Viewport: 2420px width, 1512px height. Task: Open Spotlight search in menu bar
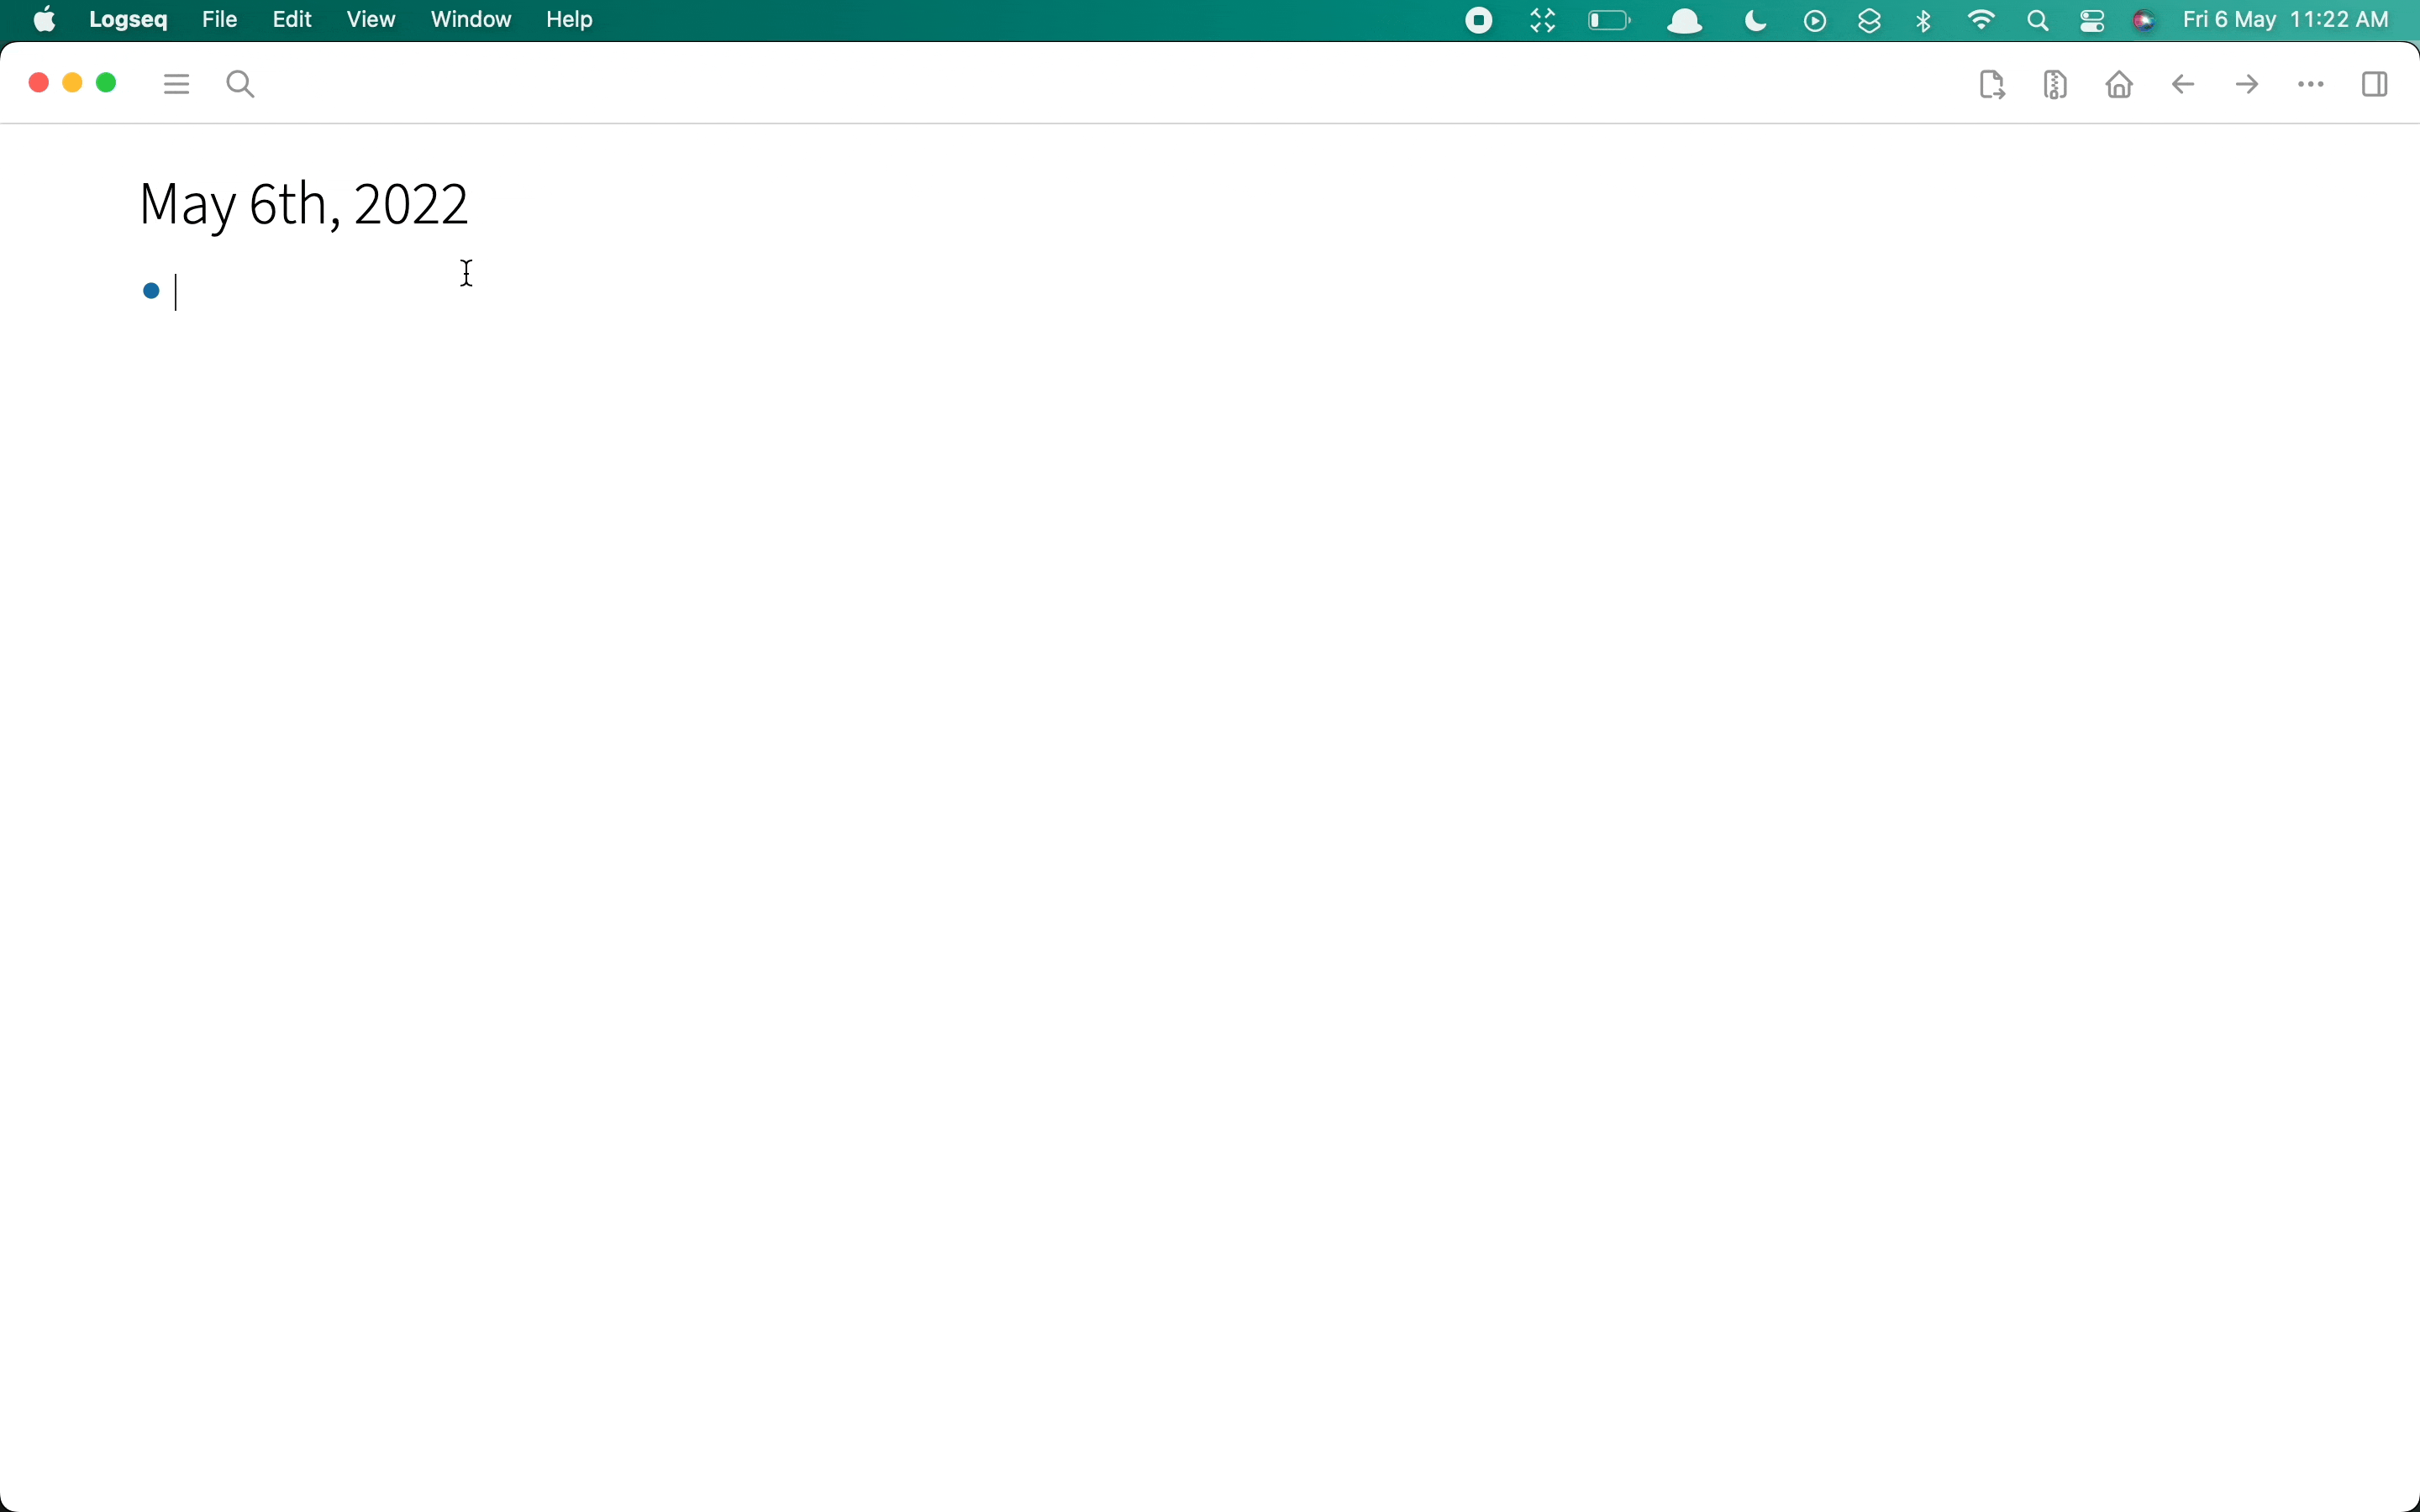(2039, 21)
